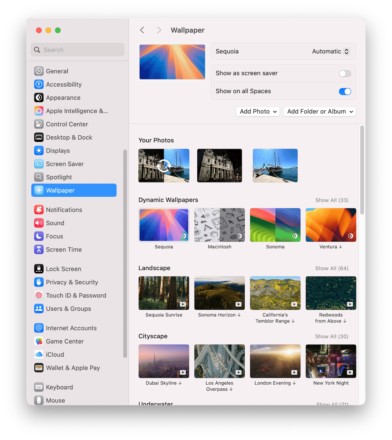Viewport: 392px width, 440px height.
Task: Open Control Center settings icon
Action: pos(39,124)
